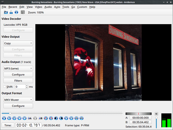Click the Time button
This screenshot has height=130, width=173.
click(8, 125)
